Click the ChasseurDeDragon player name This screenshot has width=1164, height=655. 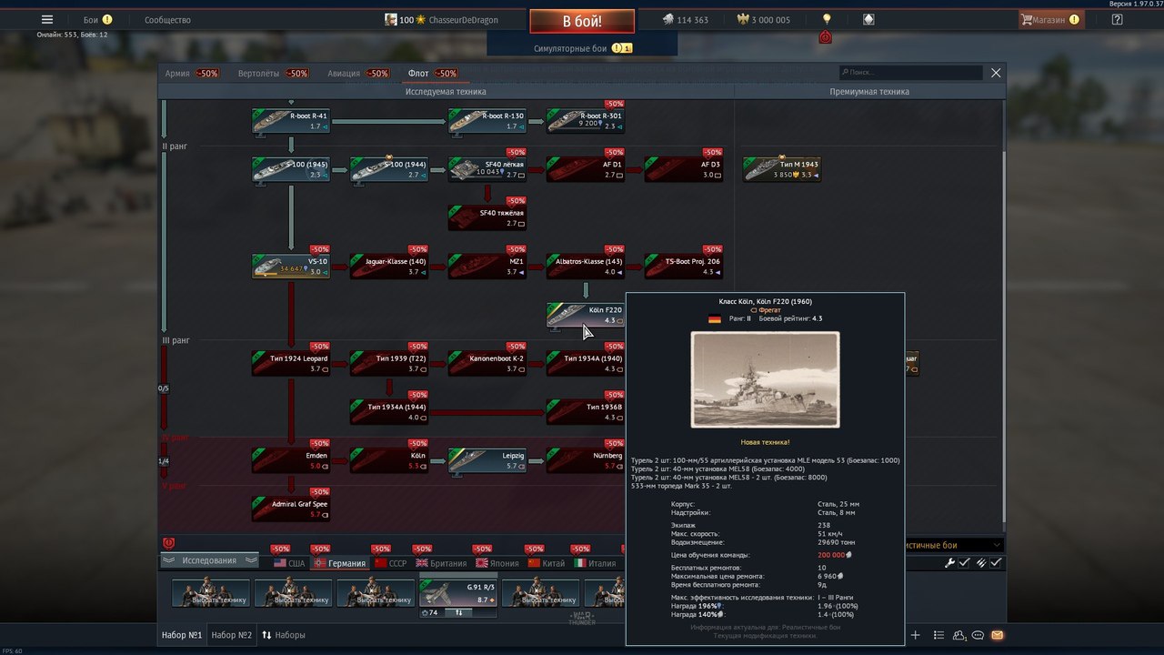tap(463, 19)
